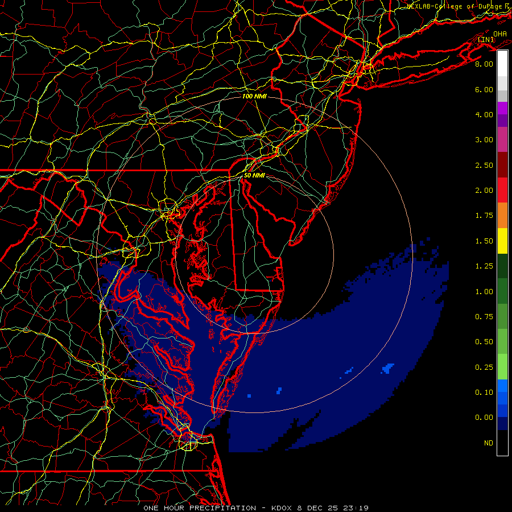The height and width of the screenshot is (512, 512).
Task: Click the 1.50 legend value
Action: point(484,241)
